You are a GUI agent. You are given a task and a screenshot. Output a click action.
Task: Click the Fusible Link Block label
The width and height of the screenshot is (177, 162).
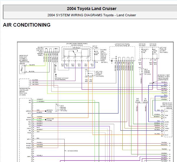click(104, 56)
